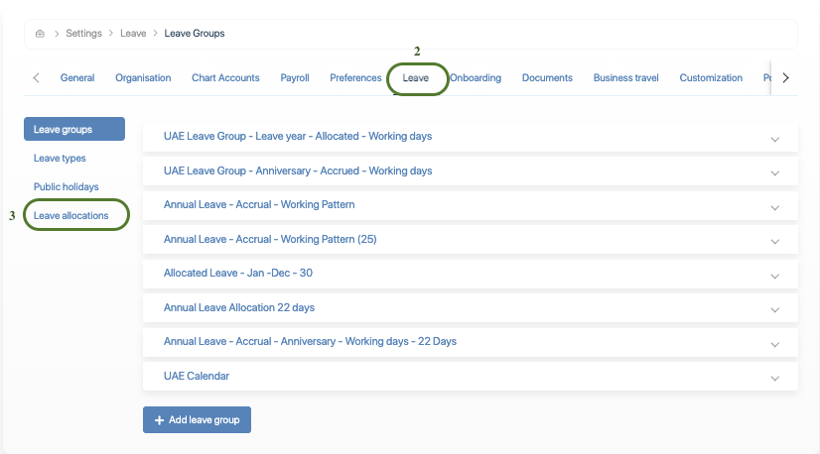
Task: Expand UAE Leave Group Leave year row
Action: (x=774, y=138)
